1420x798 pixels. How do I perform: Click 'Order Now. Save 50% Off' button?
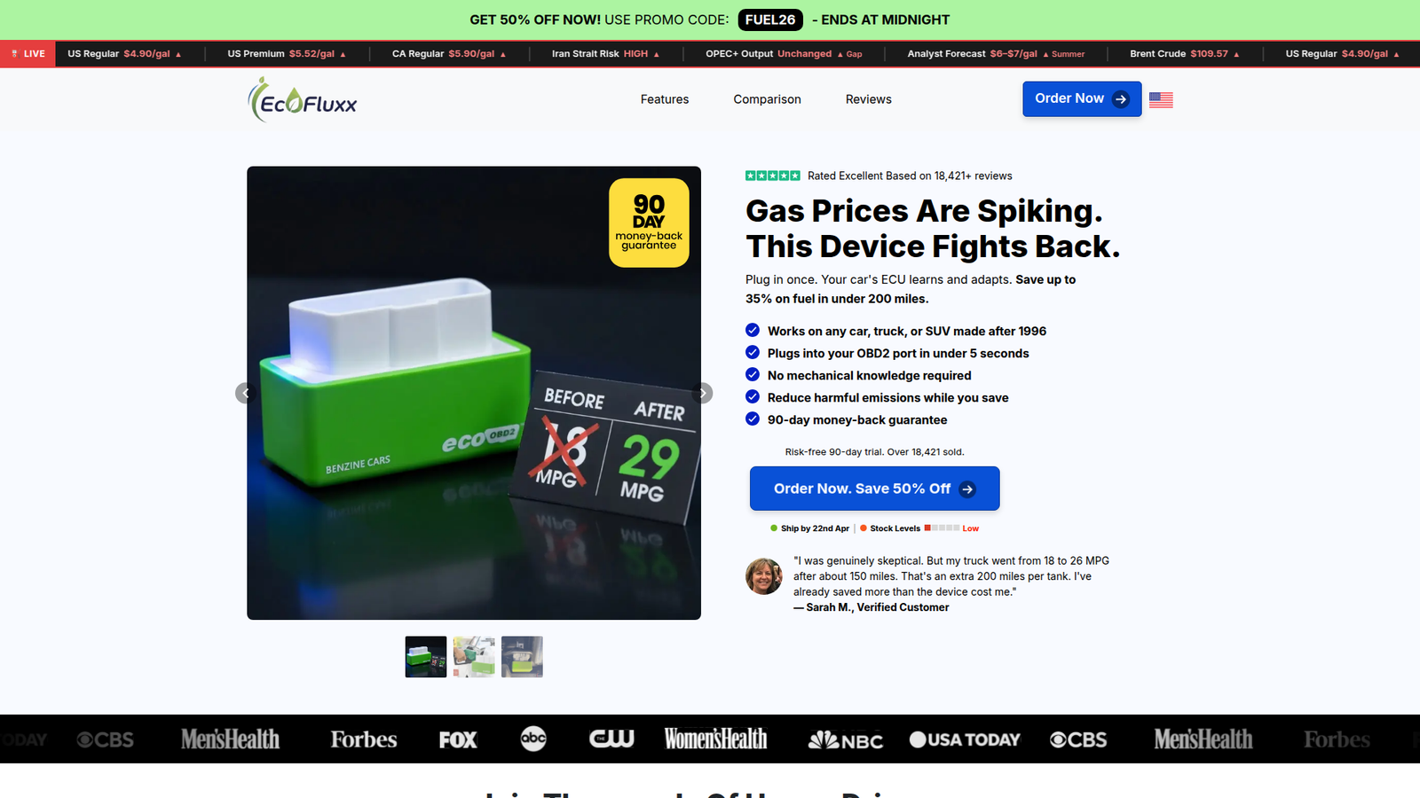[x=875, y=489]
